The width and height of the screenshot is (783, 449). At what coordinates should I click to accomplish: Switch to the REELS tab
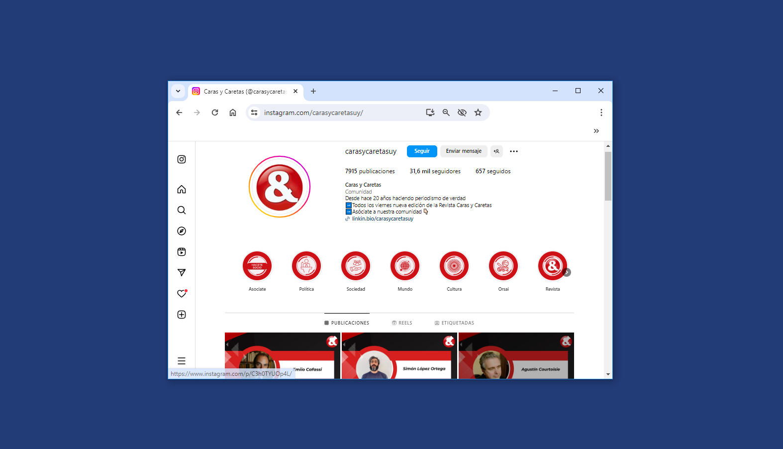pyautogui.click(x=402, y=323)
